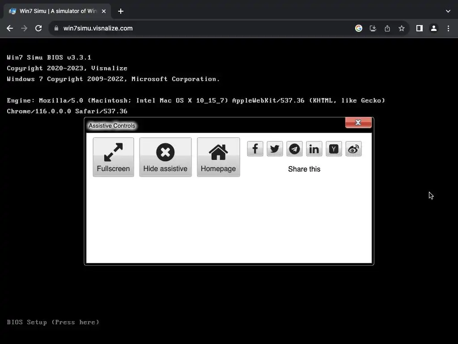Screen dimensions: 458x344
Task: Select the Win7 Simu browser tab
Action: click(x=57, y=11)
